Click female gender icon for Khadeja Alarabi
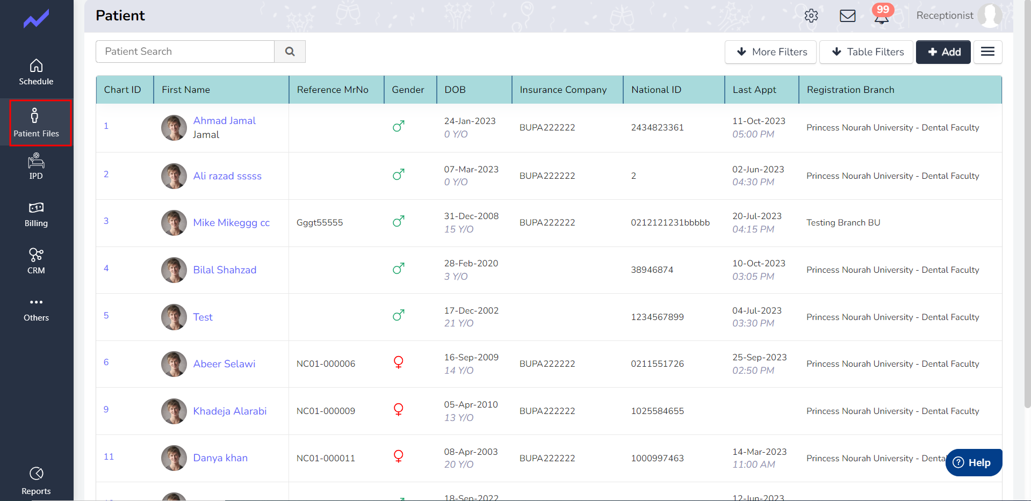 (x=398, y=410)
